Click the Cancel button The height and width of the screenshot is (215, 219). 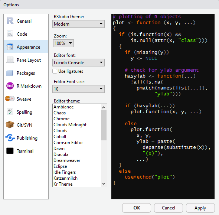pos(169,208)
